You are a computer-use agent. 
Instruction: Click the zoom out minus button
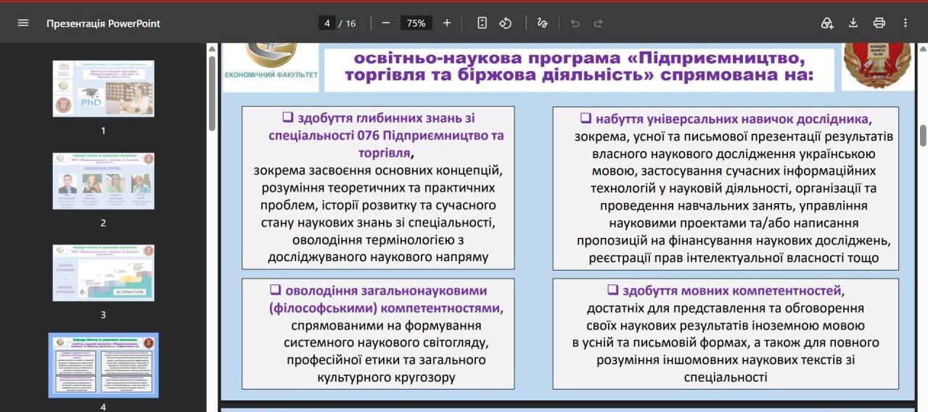coord(386,23)
